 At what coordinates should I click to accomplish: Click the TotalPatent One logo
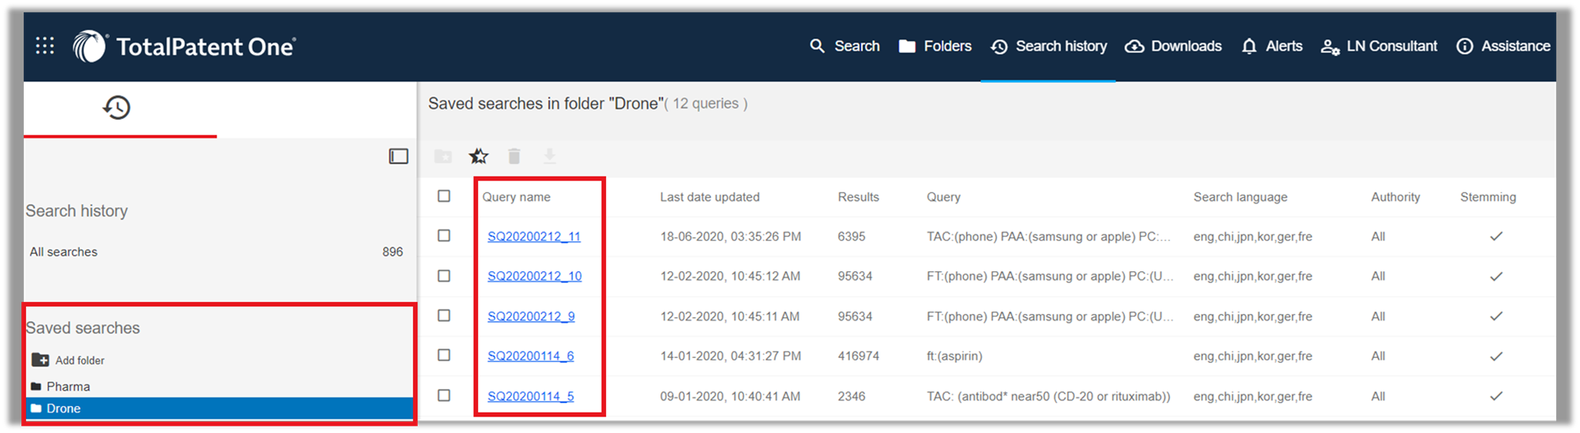184,47
